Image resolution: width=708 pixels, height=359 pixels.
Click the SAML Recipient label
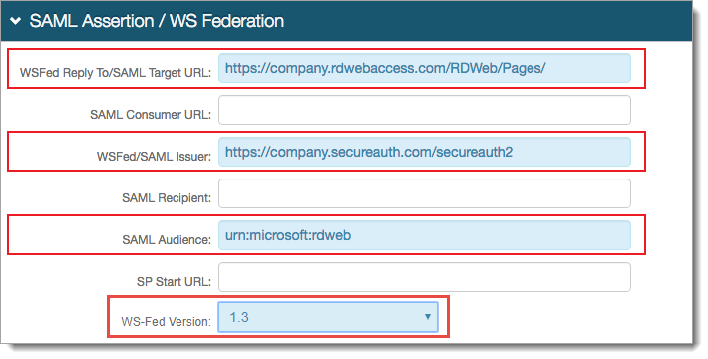tap(167, 198)
